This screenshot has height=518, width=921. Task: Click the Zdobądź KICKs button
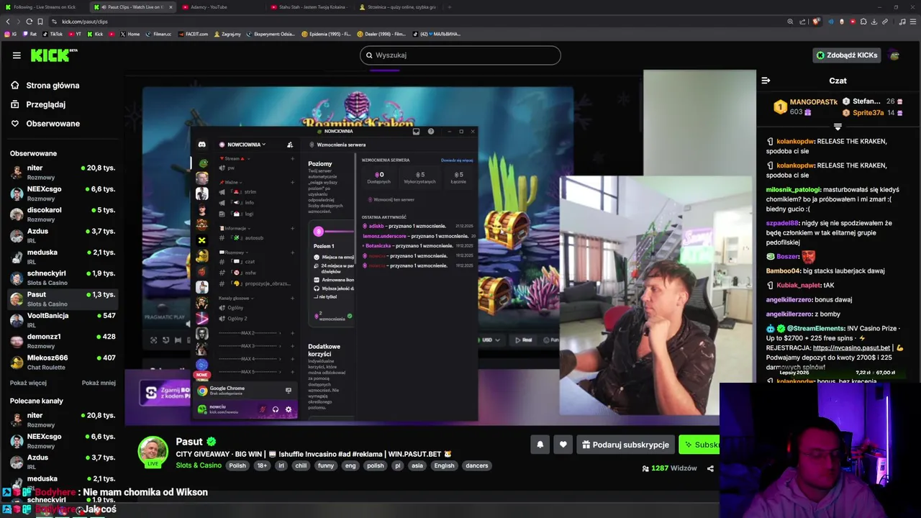pos(846,55)
